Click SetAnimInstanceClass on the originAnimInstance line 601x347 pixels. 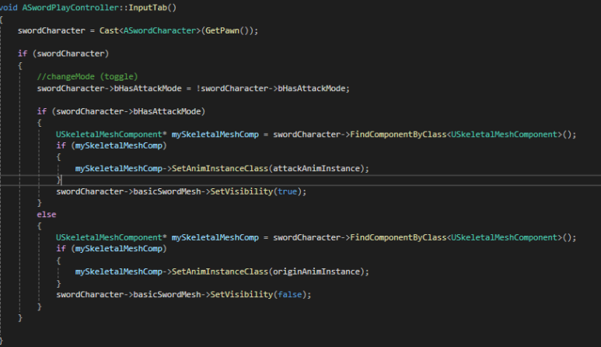click(x=219, y=272)
